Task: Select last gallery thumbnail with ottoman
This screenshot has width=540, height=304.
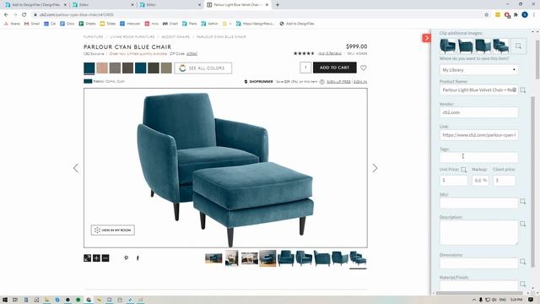Action: point(358,258)
